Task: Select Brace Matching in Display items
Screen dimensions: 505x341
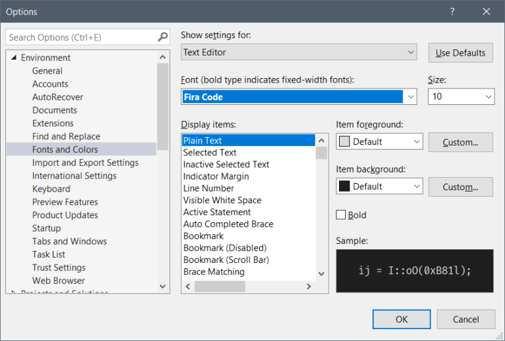Action: (x=213, y=271)
